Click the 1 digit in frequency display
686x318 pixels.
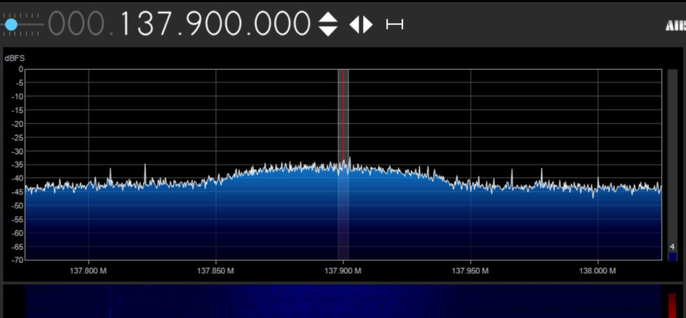click(127, 25)
